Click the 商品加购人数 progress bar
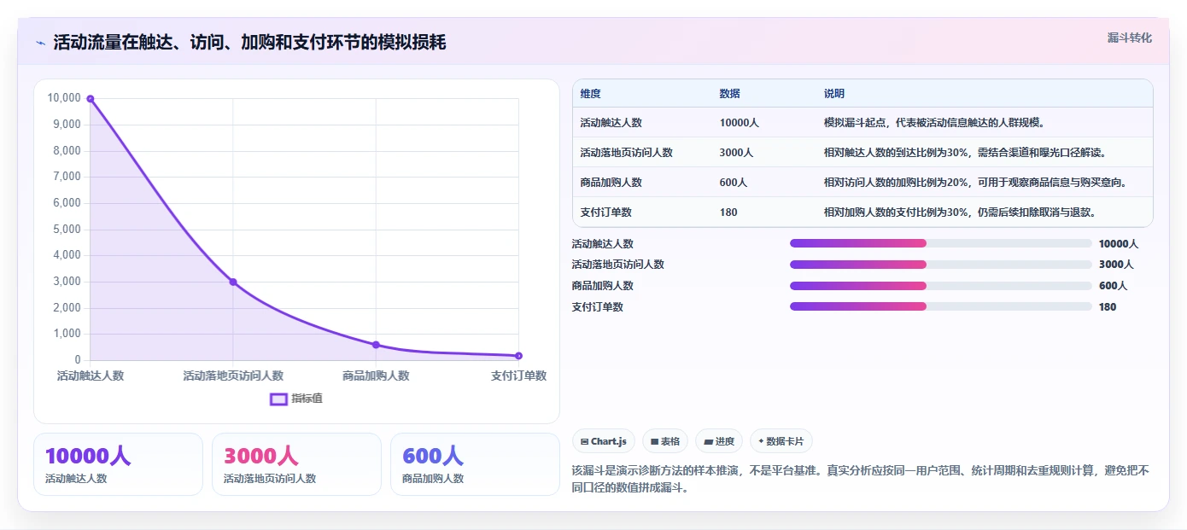This screenshot has height=530, width=1187. click(x=941, y=286)
